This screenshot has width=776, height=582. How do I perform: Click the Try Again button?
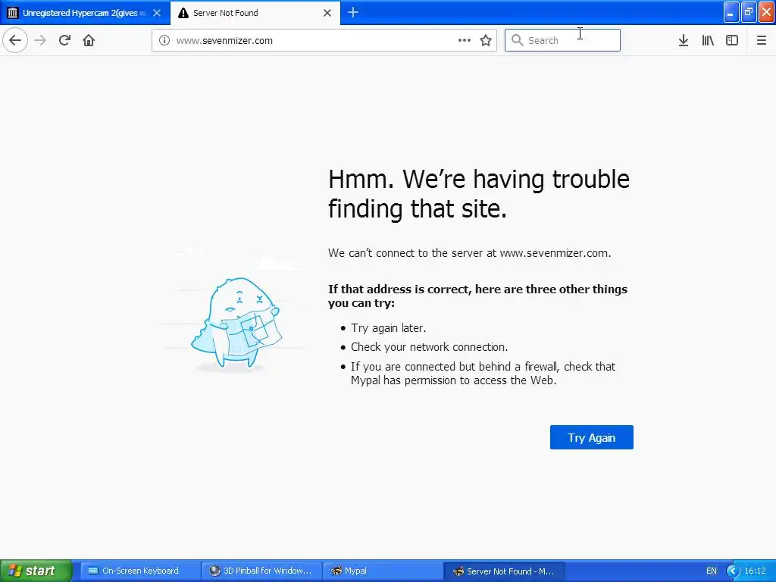(x=591, y=437)
